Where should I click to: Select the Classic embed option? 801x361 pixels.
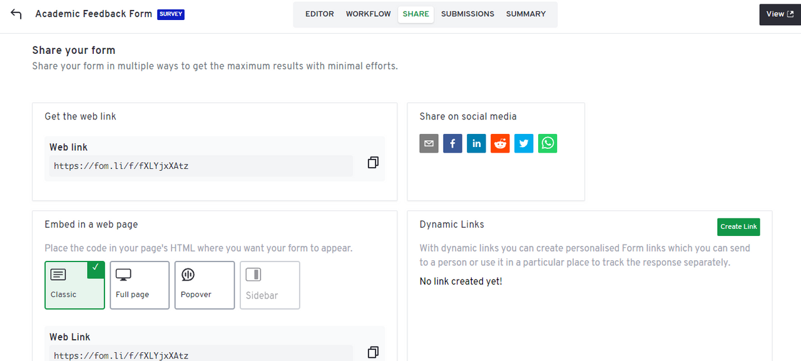pyautogui.click(x=74, y=285)
